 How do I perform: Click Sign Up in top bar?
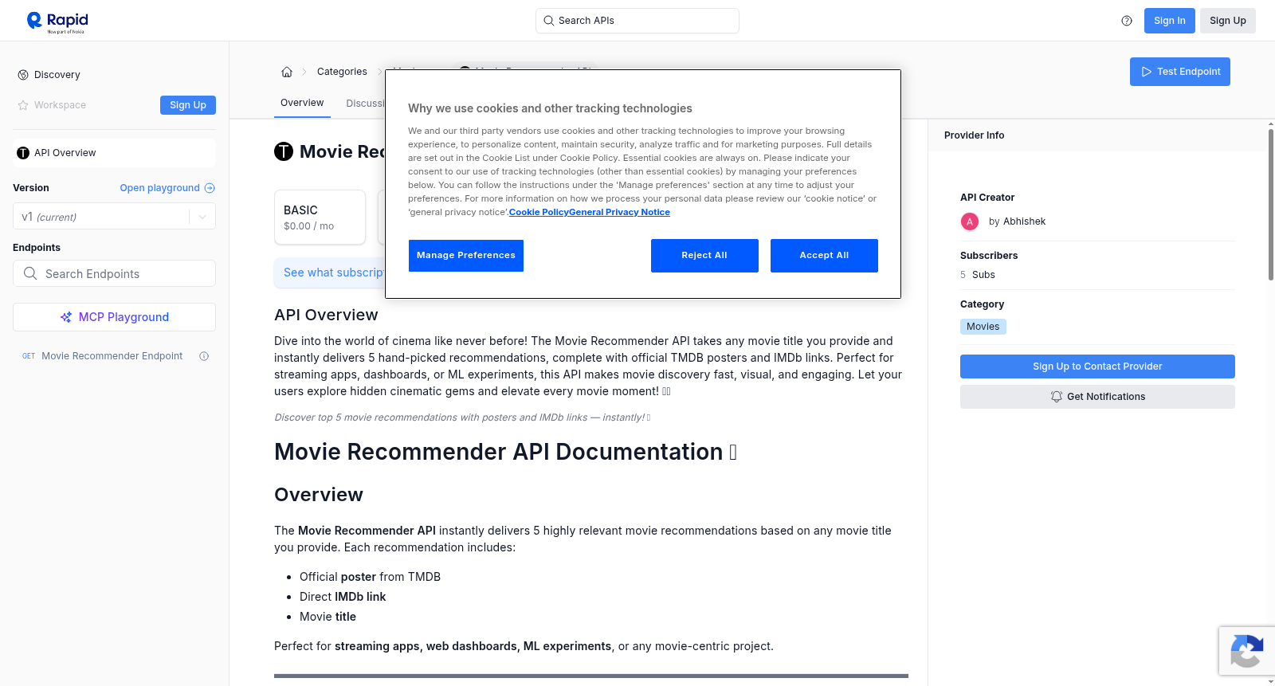coord(1227,21)
